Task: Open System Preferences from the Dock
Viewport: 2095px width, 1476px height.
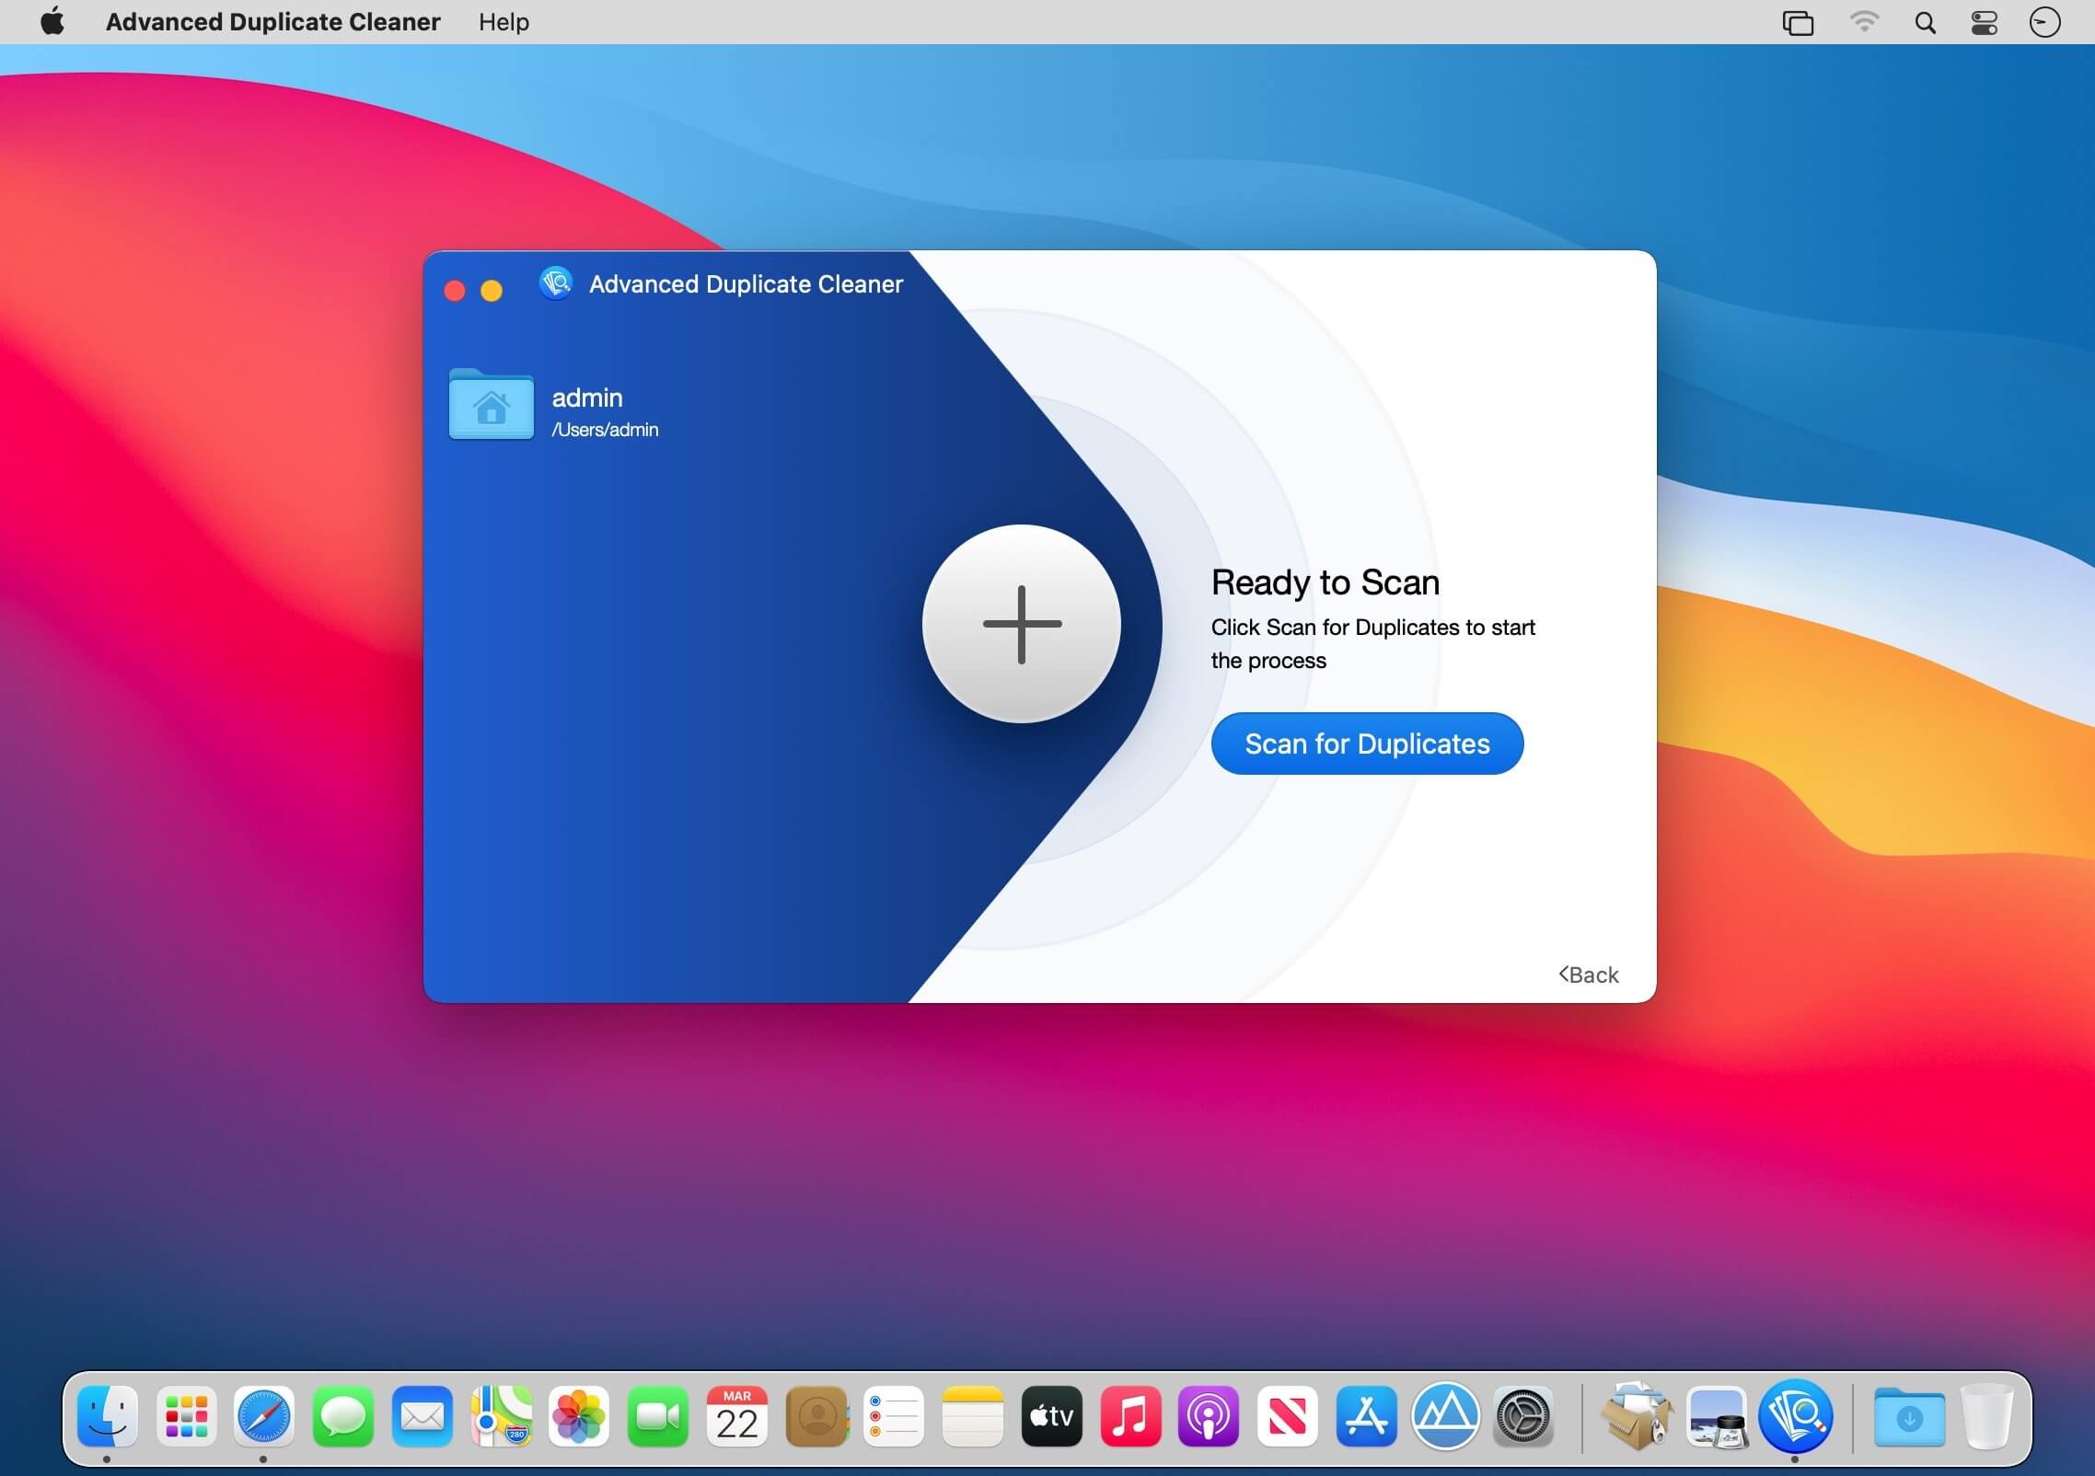Action: [x=1523, y=1416]
